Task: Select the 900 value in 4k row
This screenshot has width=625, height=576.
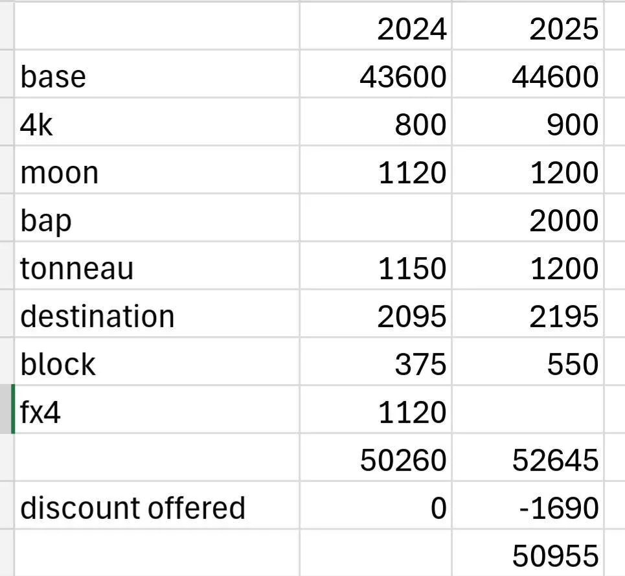Action: 528,122
